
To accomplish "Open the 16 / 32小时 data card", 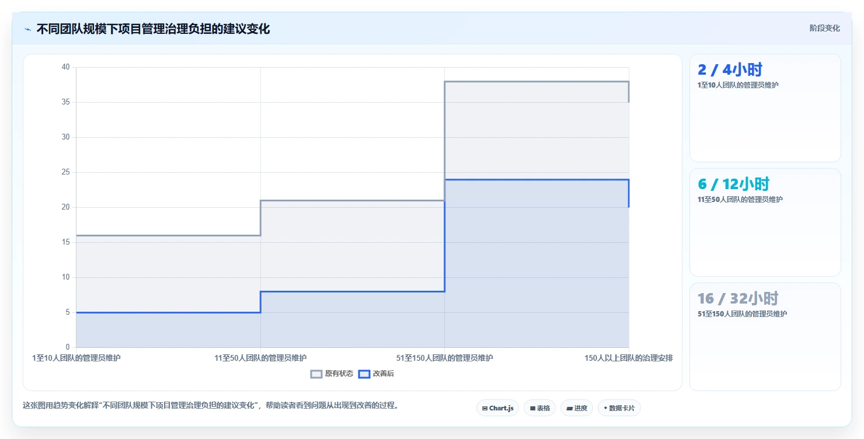I will coord(765,337).
